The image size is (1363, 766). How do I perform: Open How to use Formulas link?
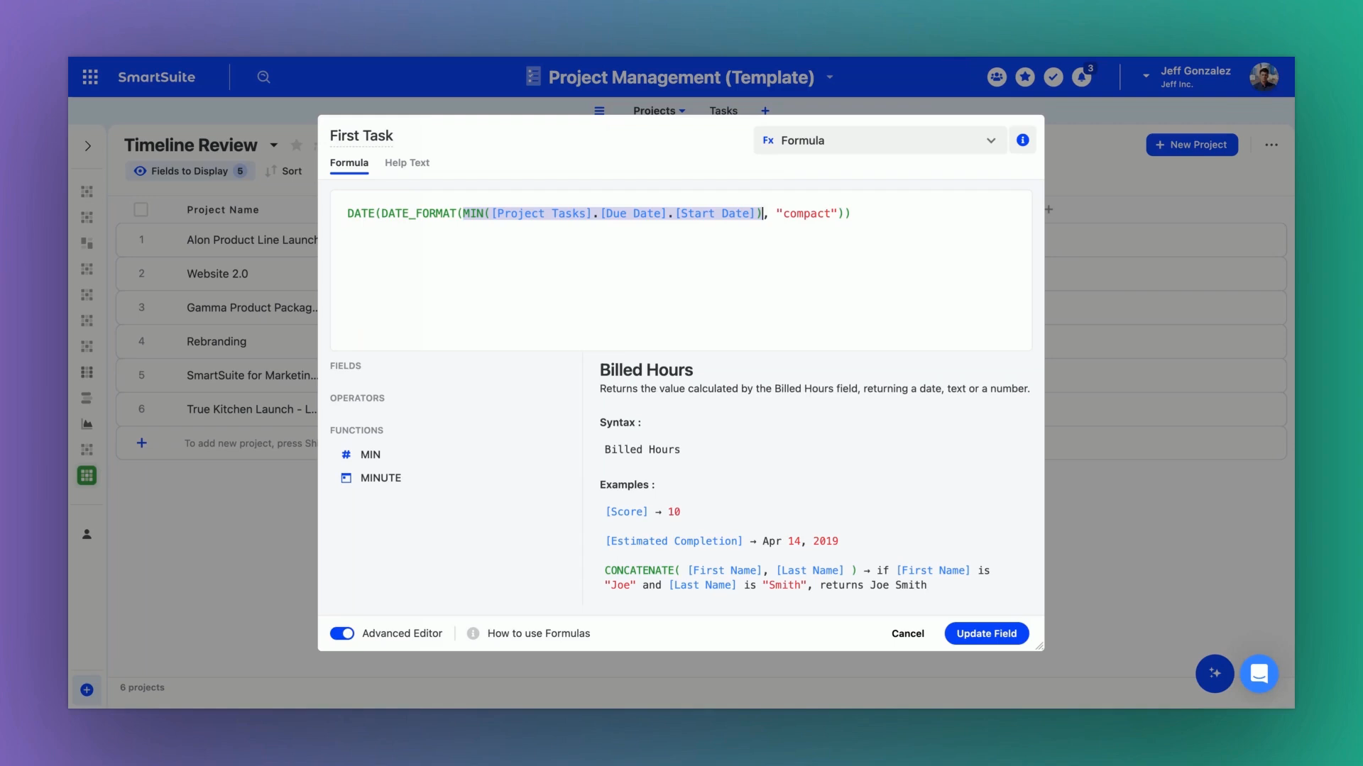538,633
